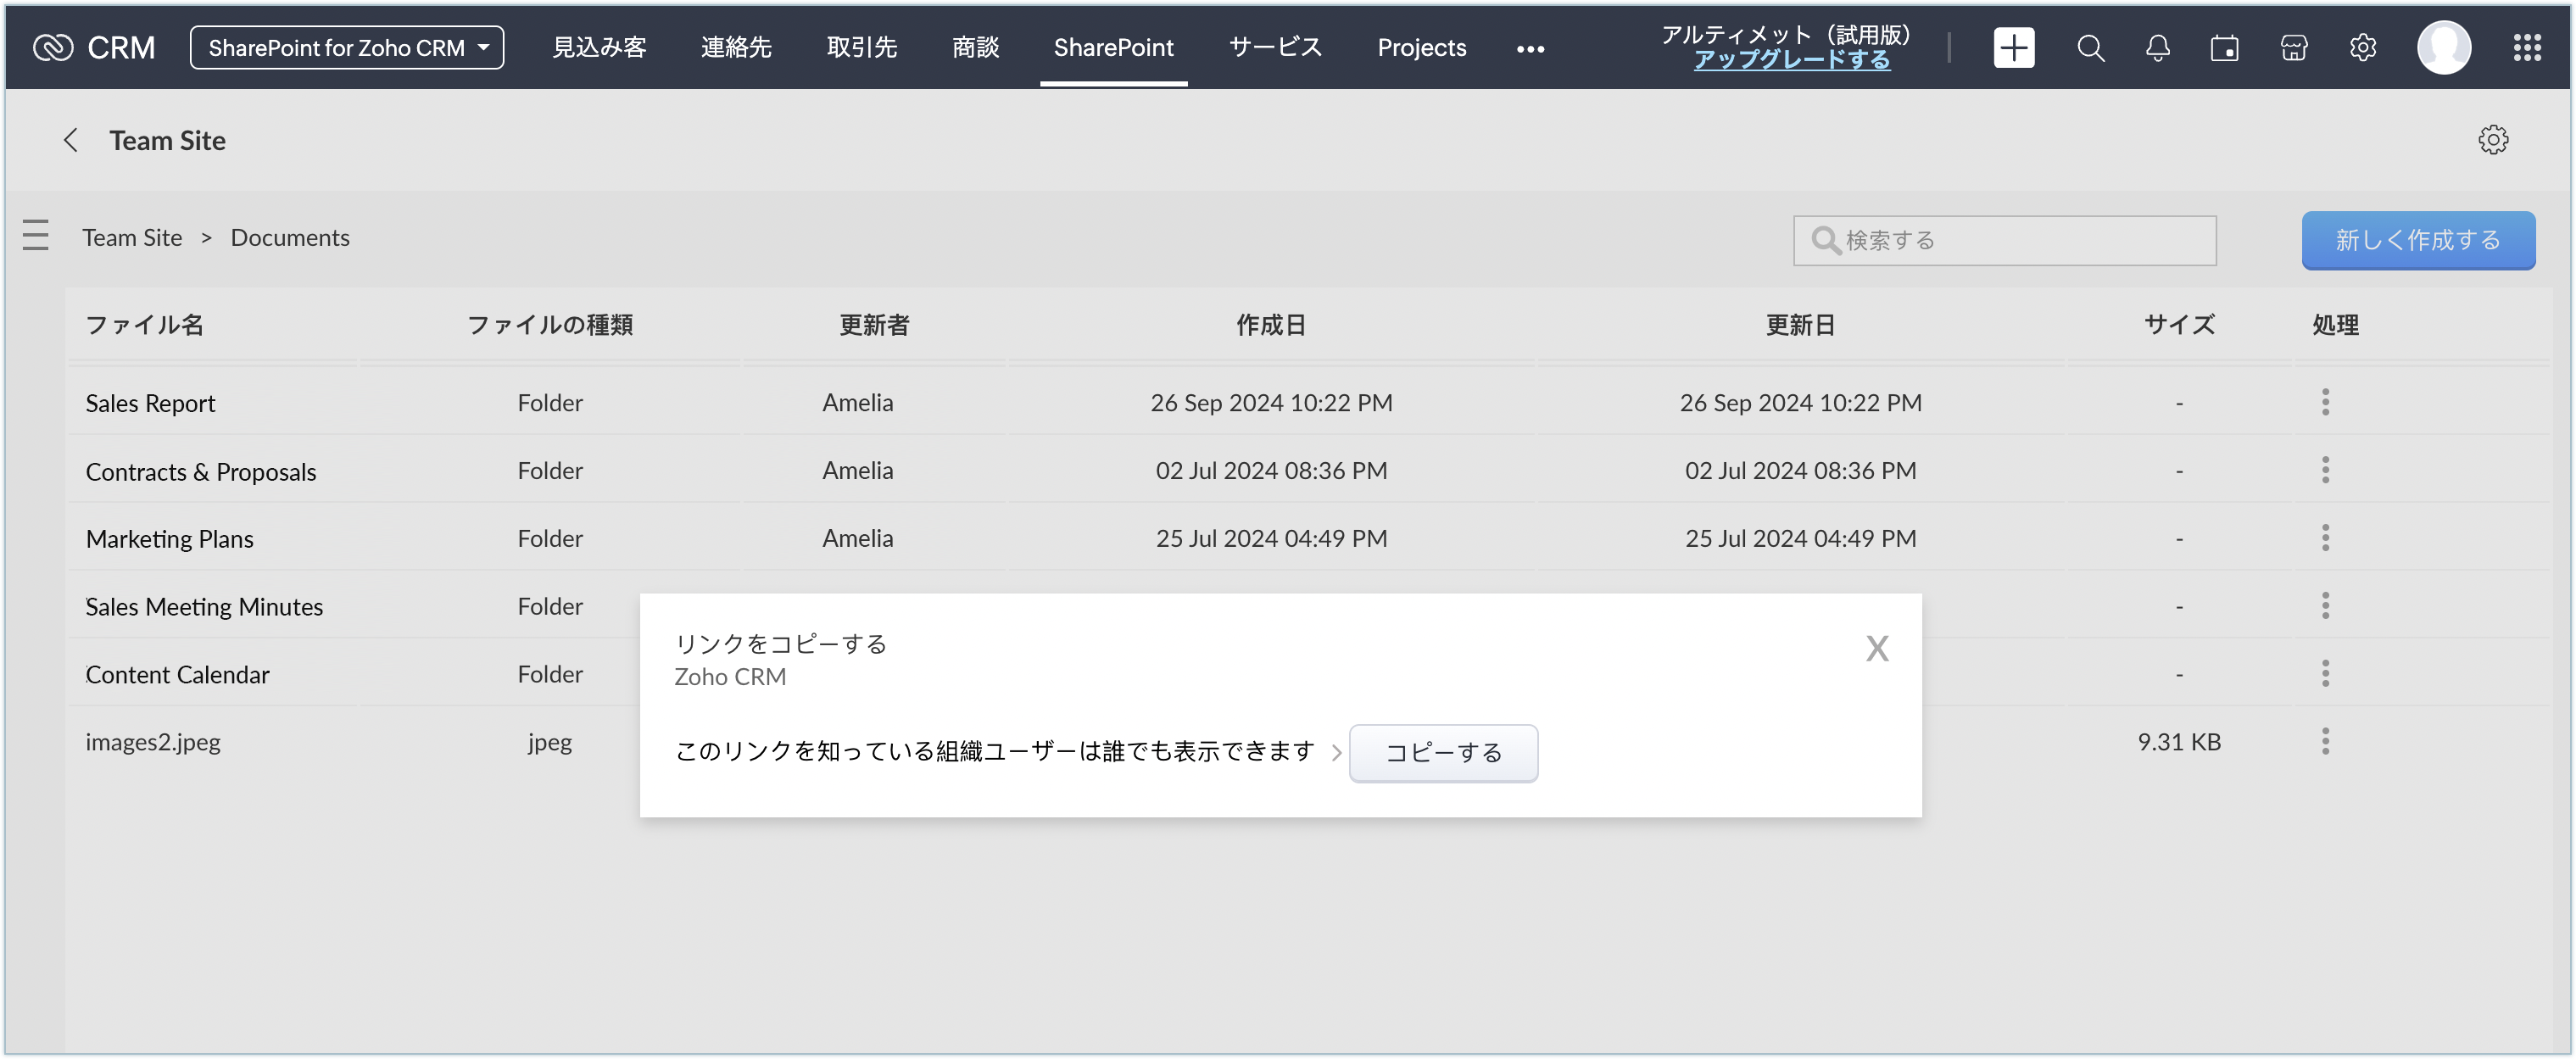Click the コピーする button

1443,753
